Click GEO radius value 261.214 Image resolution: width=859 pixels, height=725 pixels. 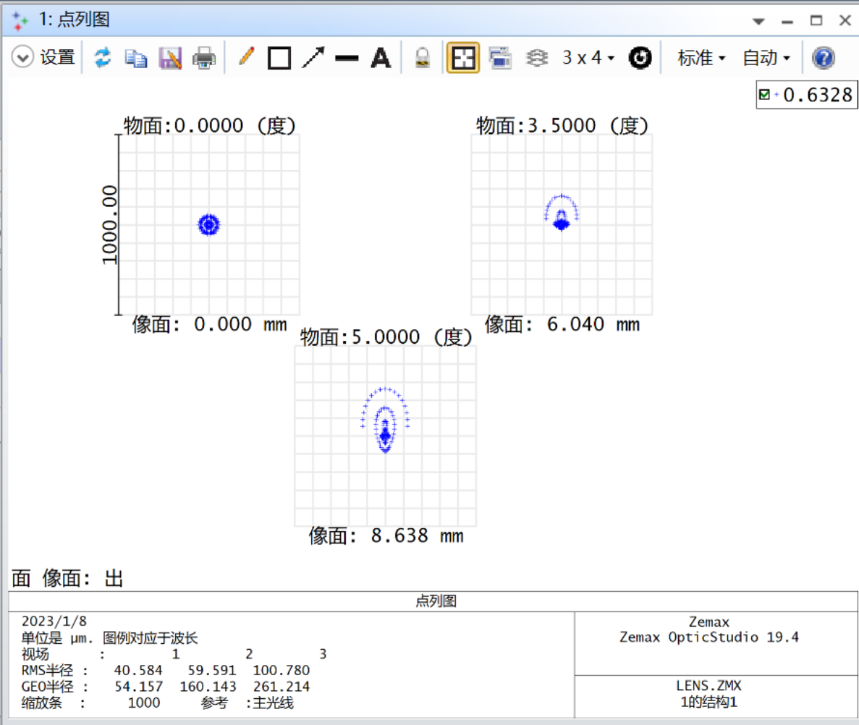(x=281, y=687)
